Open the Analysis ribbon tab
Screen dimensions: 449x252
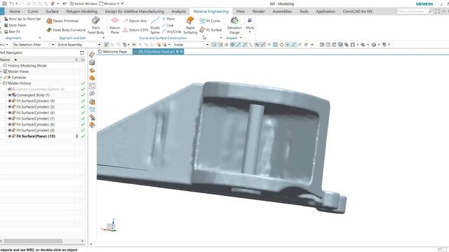[x=178, y=11]
